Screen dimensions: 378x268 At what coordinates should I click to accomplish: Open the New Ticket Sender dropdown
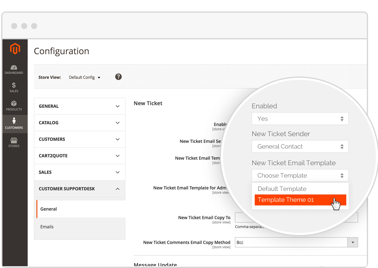[300, 146]
